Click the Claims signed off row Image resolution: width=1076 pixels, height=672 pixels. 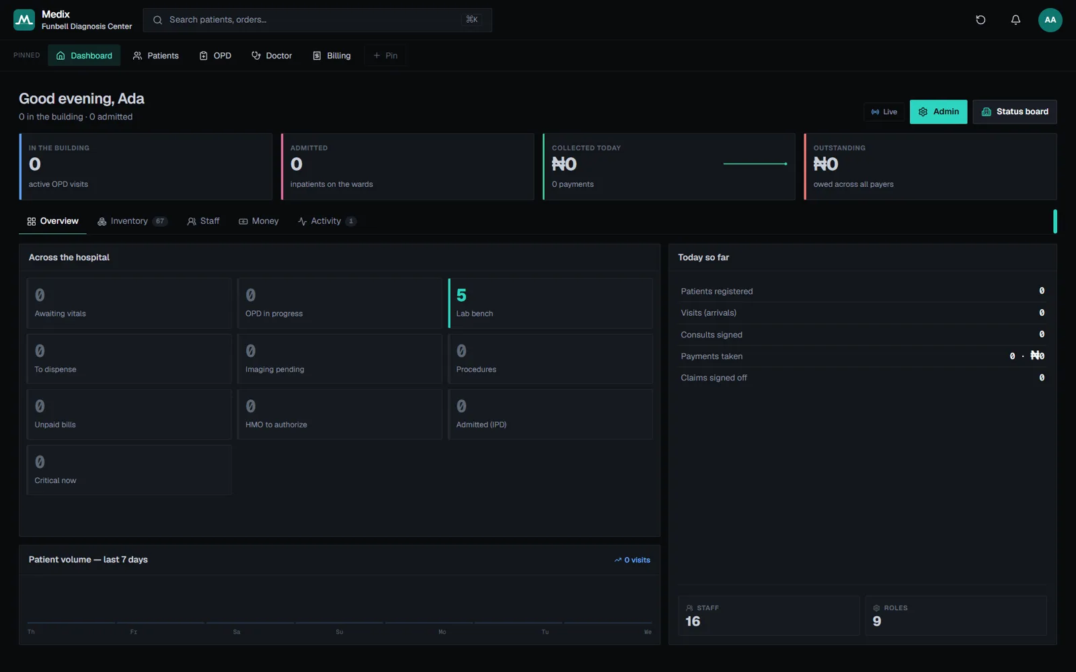pos(862,378)
